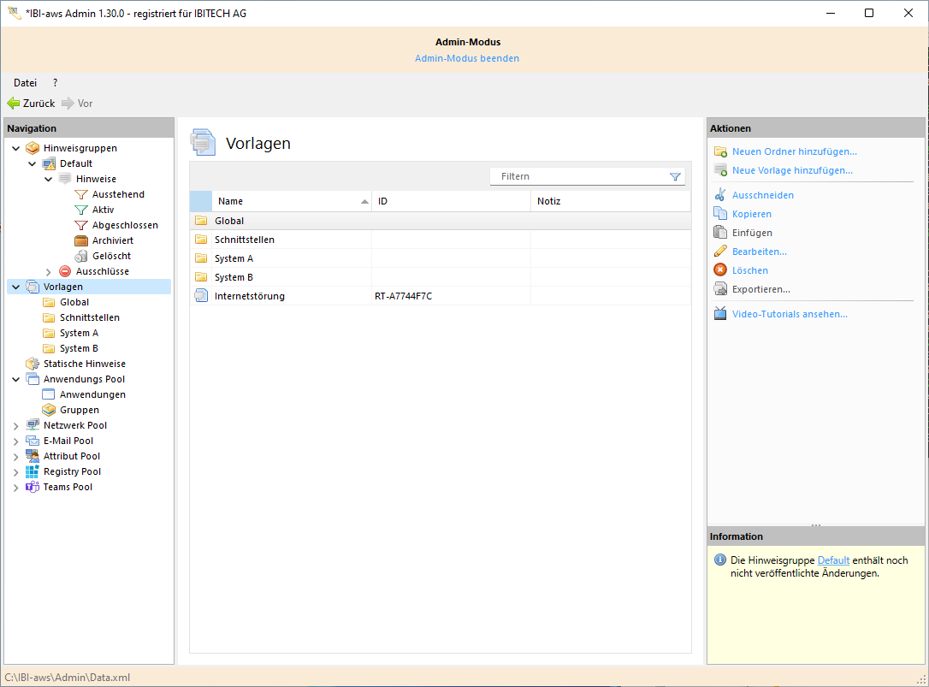Click Neue Vorlage hinzufügen action
Viewport: 929px width, 687px height.
[x=792, y=170]
